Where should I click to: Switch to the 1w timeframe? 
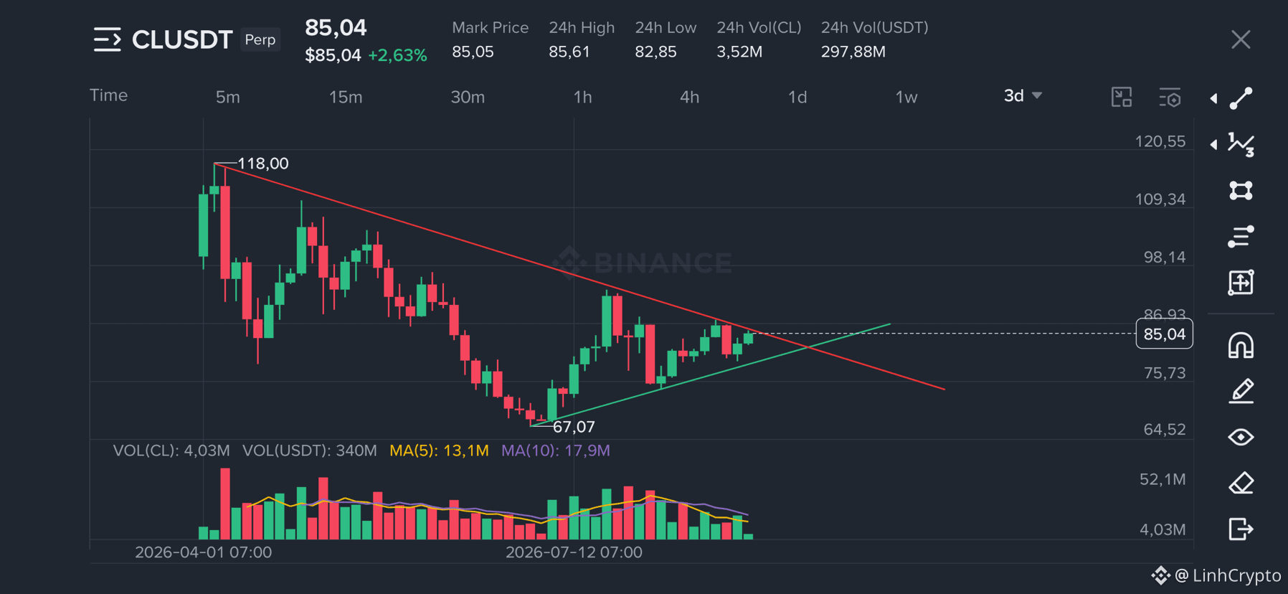pyautogui.click(x=906, y=97)
